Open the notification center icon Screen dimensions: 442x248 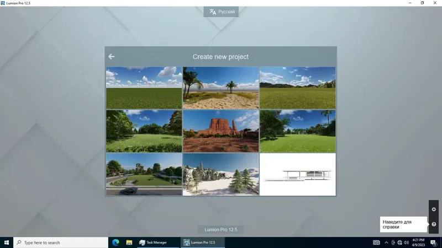point(433,242)
